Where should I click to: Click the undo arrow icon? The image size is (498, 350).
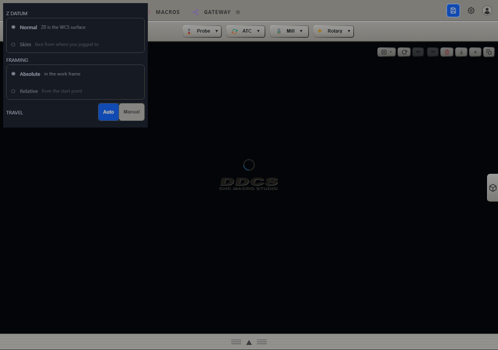click(x=418, y=52)
